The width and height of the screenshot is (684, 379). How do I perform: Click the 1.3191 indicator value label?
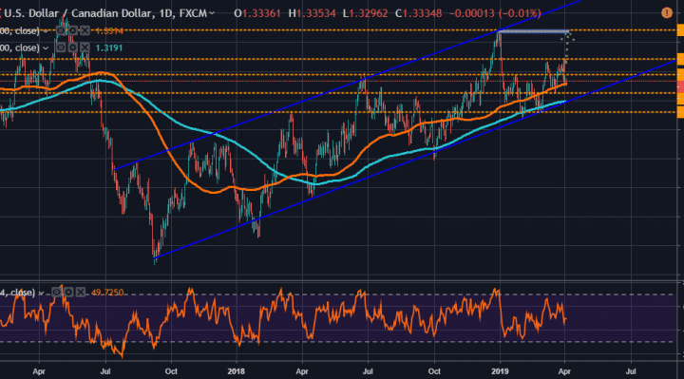coord(109,48)
